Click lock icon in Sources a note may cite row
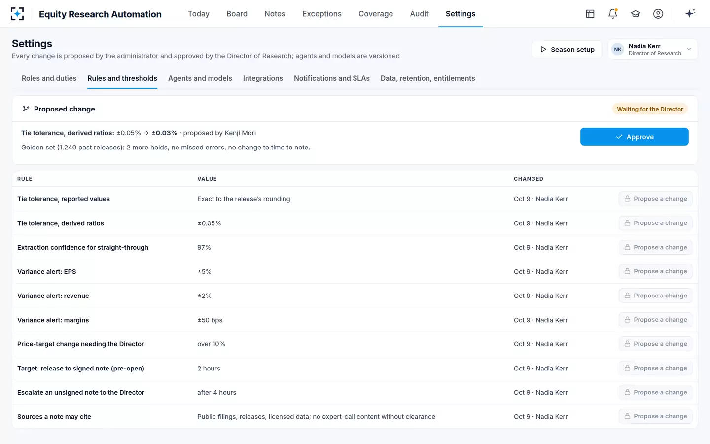Image resolution: width=710 pixels, height=444 pixels. 627,416
